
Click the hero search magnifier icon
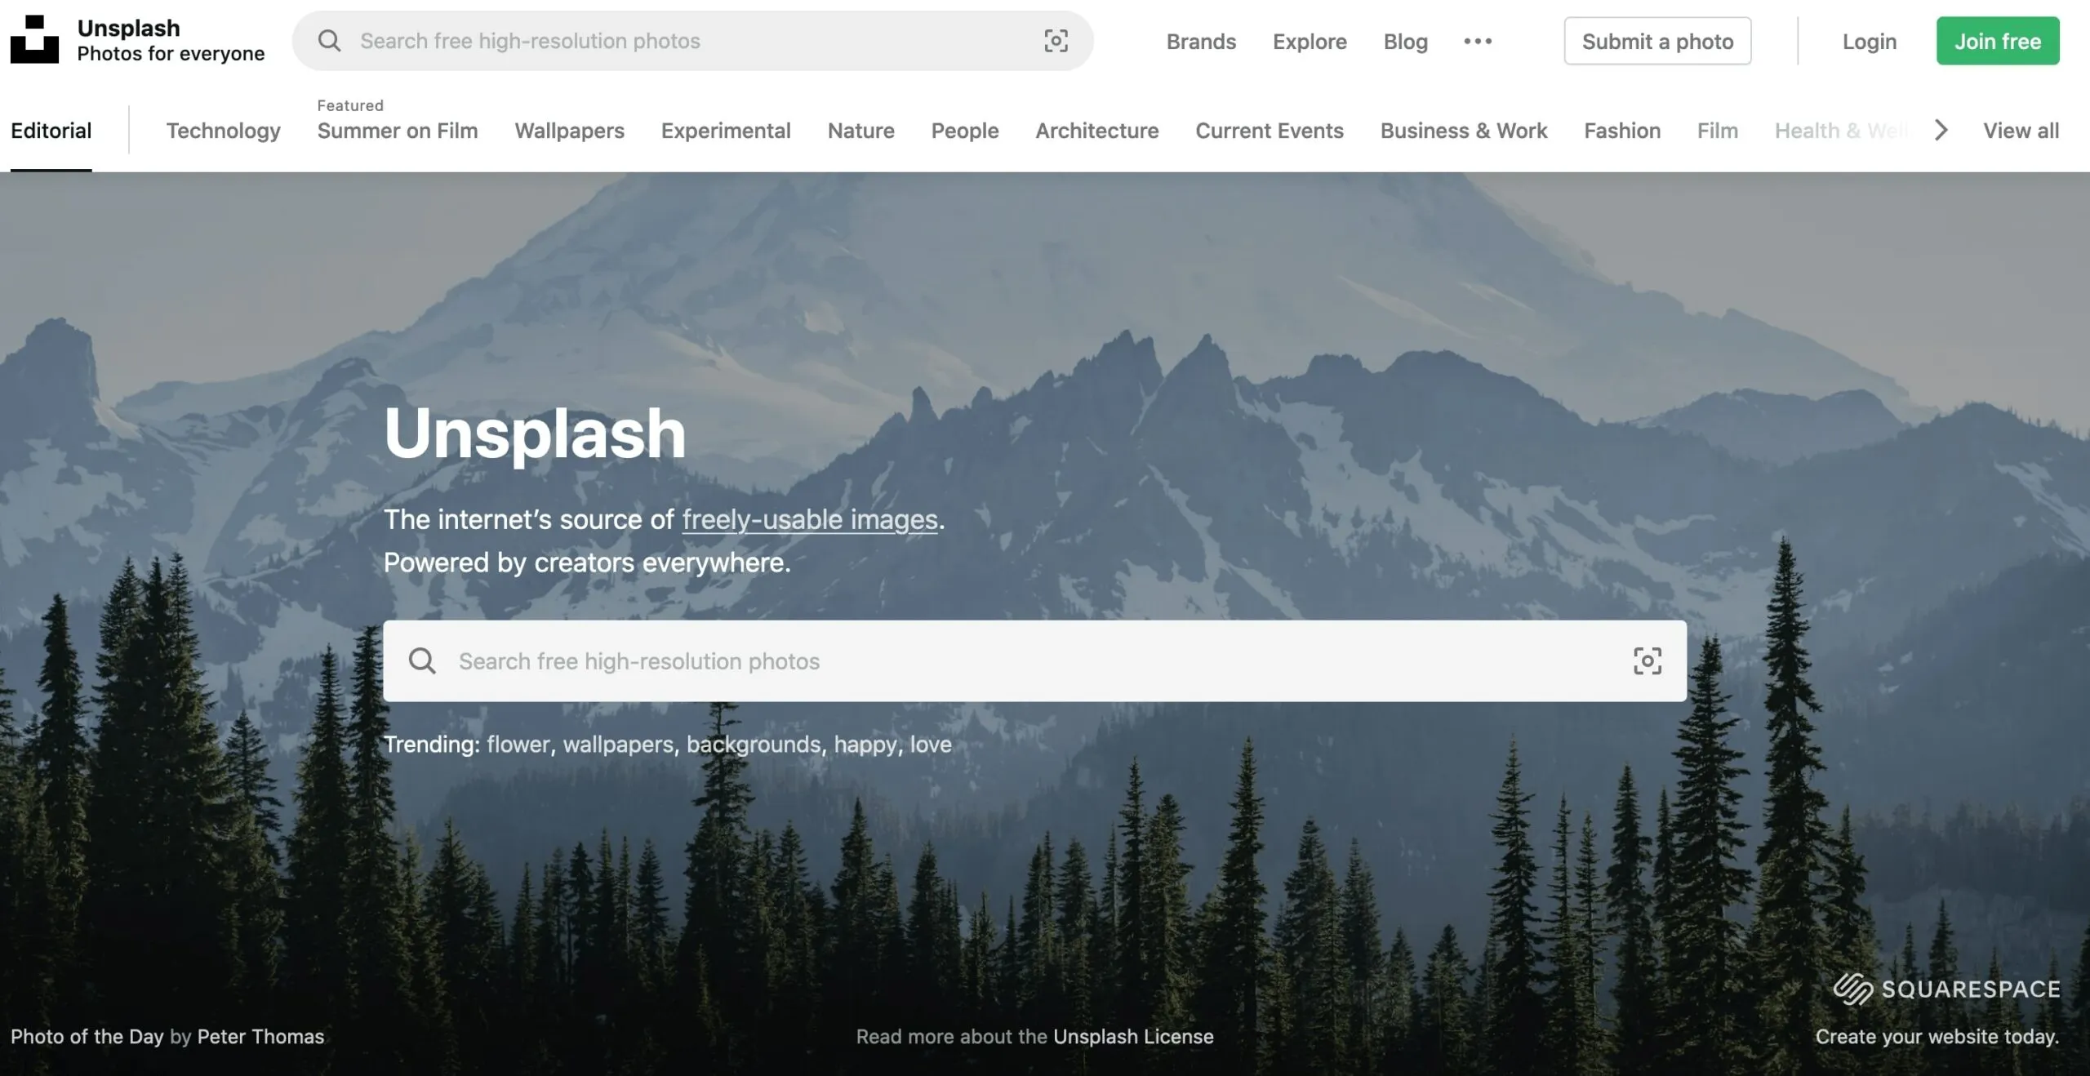(x=422, y=660)
